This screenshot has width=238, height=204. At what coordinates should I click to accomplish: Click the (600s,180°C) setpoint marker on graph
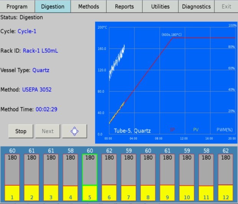(171, 35)
